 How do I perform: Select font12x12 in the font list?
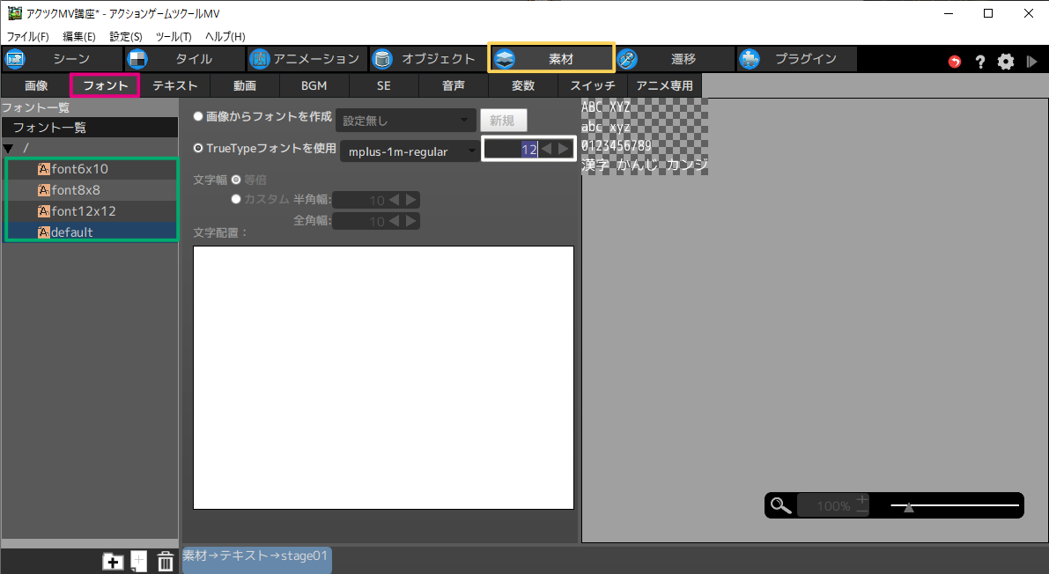click(84, 211)
